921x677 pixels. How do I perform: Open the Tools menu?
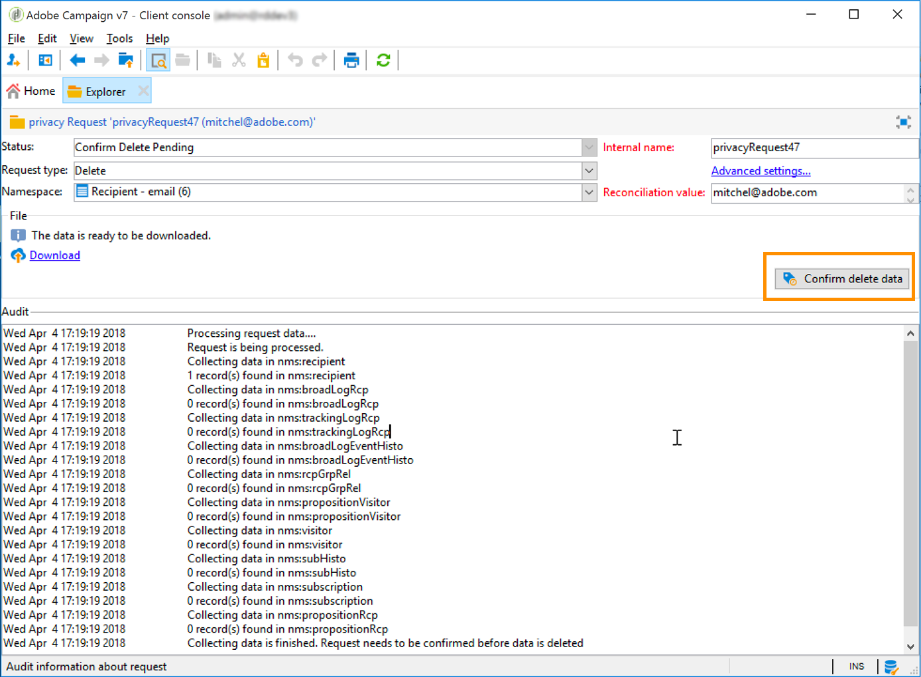(x=119, y=38)
